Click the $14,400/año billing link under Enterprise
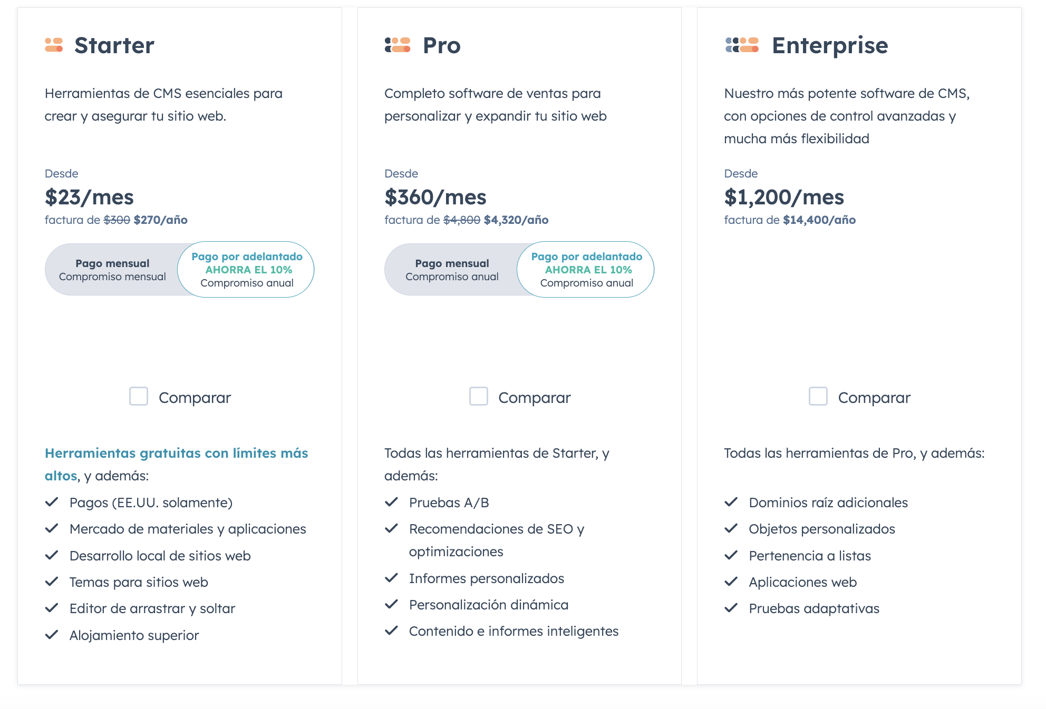Viewport: 1046px width, 709px height. [x=819, y=220]
